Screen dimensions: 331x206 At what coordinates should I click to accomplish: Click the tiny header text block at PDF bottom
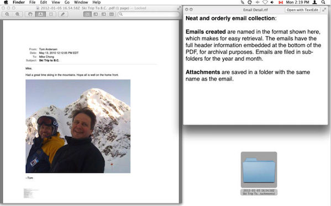(31, 193)
